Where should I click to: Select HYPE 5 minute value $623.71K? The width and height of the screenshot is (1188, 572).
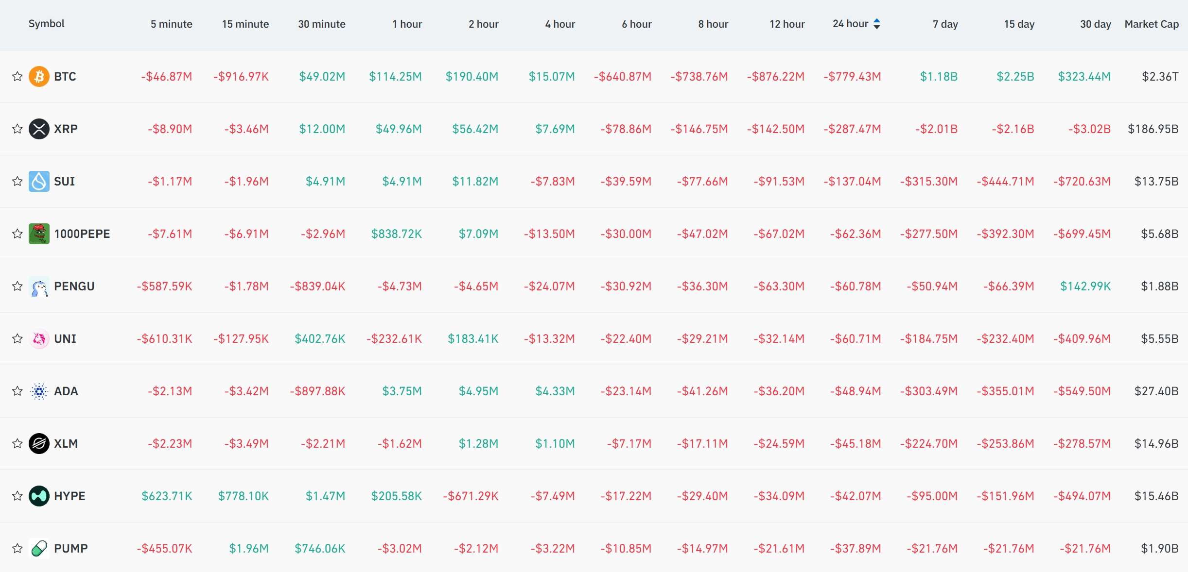[x=167, y=496]
